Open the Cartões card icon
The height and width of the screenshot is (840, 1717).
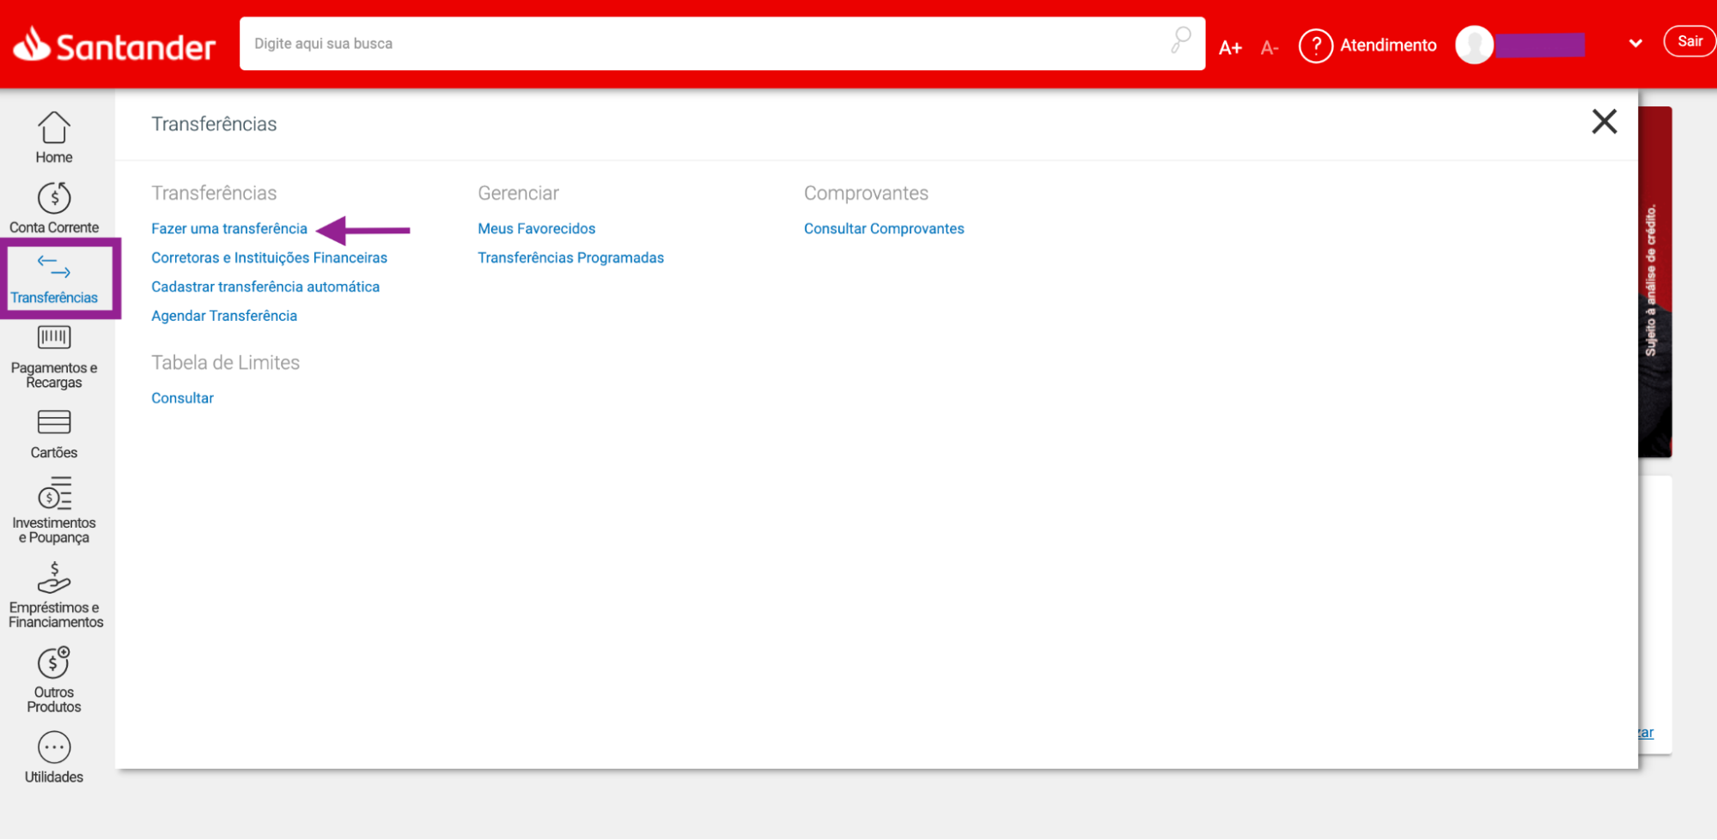pyautogui.click(x=53, y=422)
